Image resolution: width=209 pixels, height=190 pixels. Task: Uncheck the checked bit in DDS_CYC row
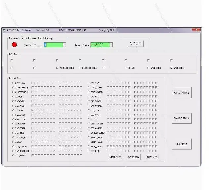[x=156, y=151]
